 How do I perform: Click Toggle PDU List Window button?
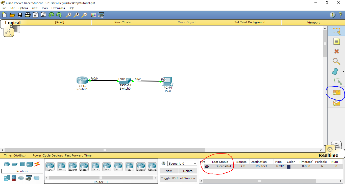178,178
